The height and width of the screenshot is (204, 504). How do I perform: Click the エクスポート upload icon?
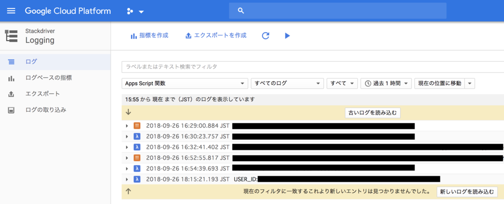11,94
